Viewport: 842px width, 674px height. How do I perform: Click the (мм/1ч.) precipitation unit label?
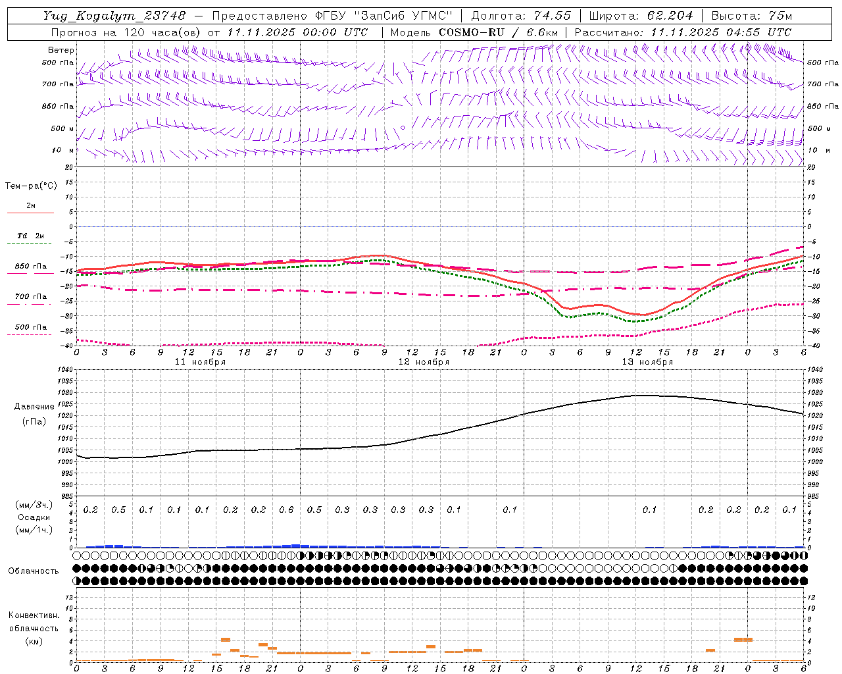[x=34, y=530]
